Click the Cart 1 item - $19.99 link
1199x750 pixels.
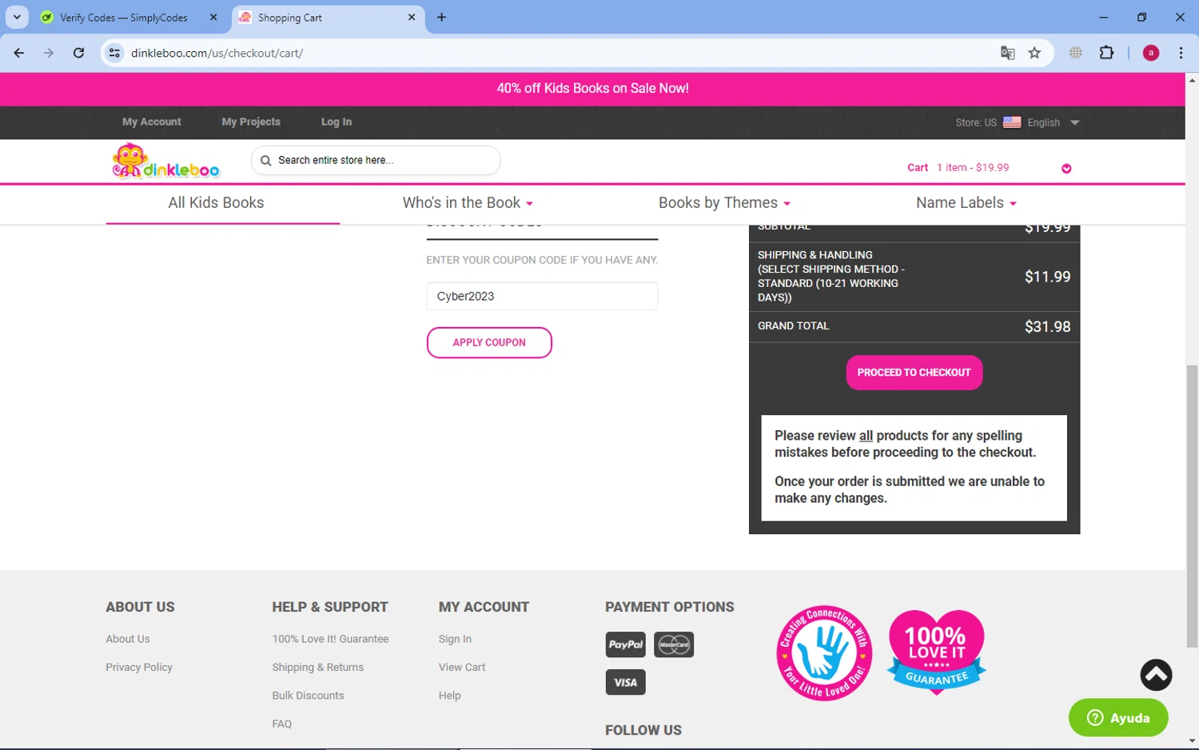pyautogui.click(x=958, y=168)
